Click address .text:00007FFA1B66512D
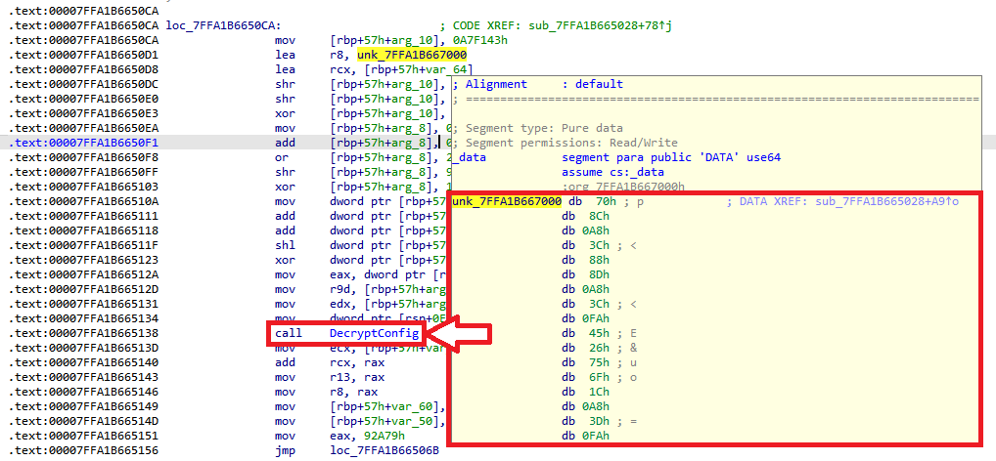This screenshot has width=996, height=461. pyautogui.click(x=84, y=290)
